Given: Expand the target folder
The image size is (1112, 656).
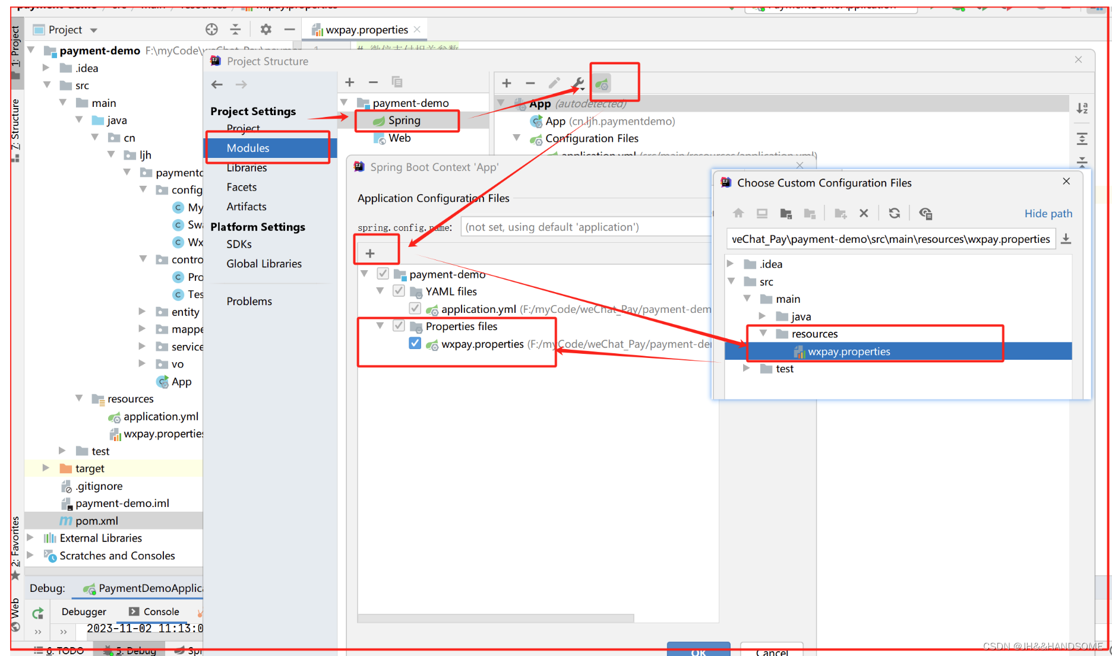Looking at the screenshot, I should coord(46,468).
